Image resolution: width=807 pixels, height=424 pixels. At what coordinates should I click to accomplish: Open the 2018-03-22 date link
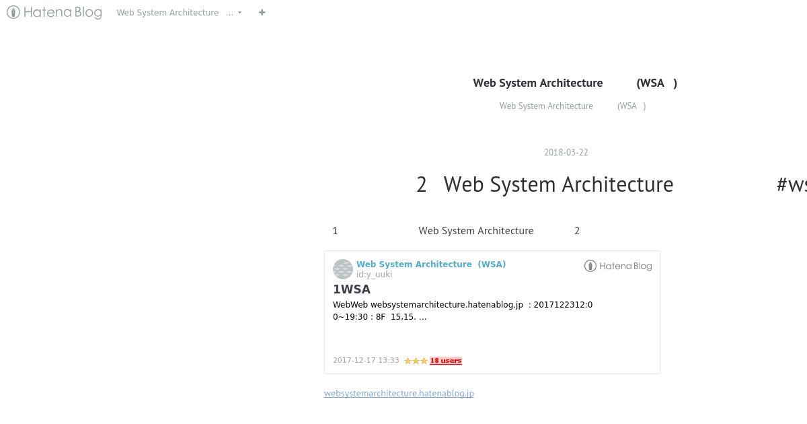566,152
